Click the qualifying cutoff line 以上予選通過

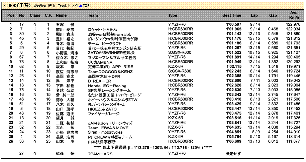pyautogui.click(x=152, y=148)
